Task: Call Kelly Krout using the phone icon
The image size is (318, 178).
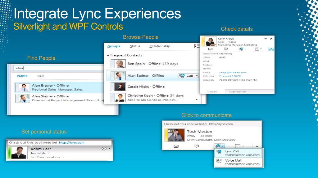Action: [241, 49]
